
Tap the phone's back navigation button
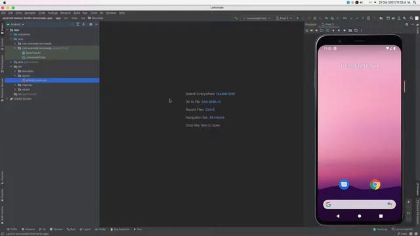338,216
